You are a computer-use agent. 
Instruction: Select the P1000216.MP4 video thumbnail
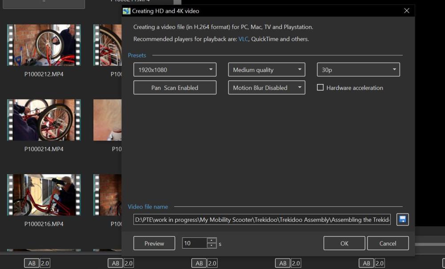tap(44, 195)
